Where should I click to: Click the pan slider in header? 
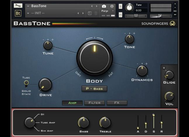coord(136,16)
